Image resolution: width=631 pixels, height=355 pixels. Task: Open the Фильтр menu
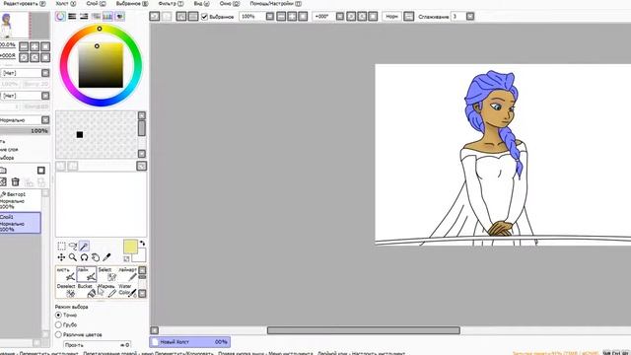[x=171, y=4]
